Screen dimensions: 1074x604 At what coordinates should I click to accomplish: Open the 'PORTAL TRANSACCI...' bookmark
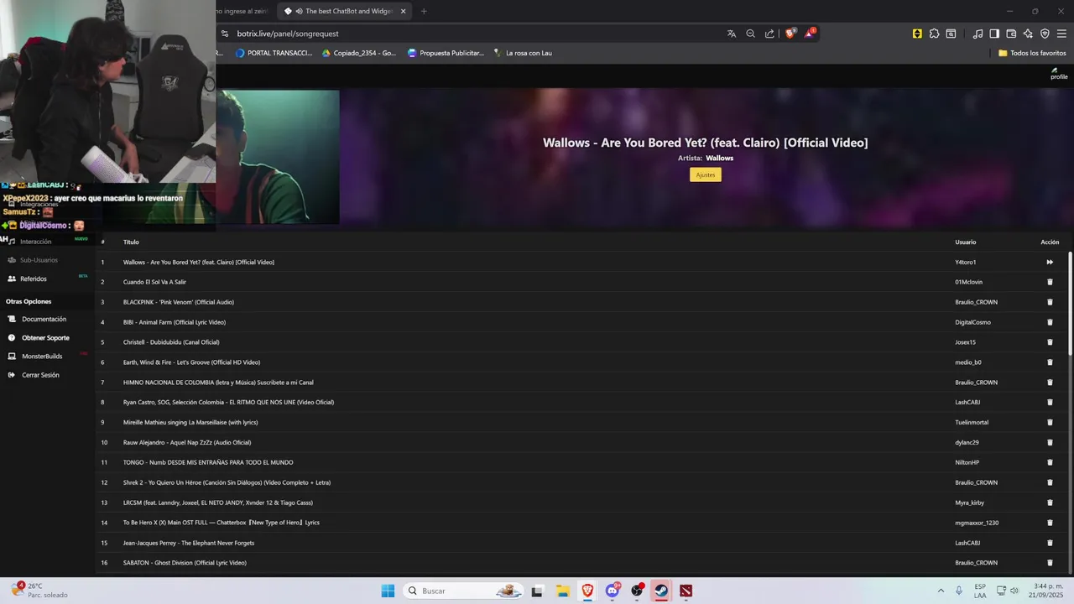click(x=274, y=53)
